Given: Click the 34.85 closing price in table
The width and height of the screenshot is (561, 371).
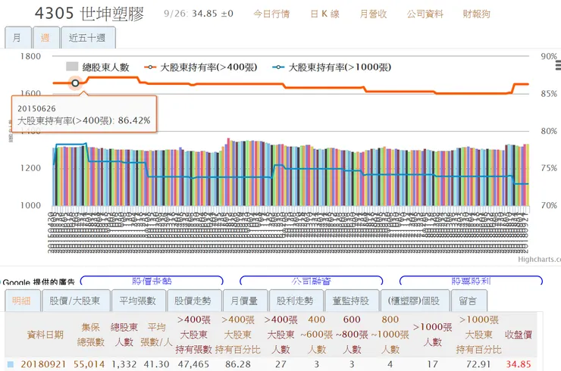Looking at the screenshot, I should [x=519, y=364].
